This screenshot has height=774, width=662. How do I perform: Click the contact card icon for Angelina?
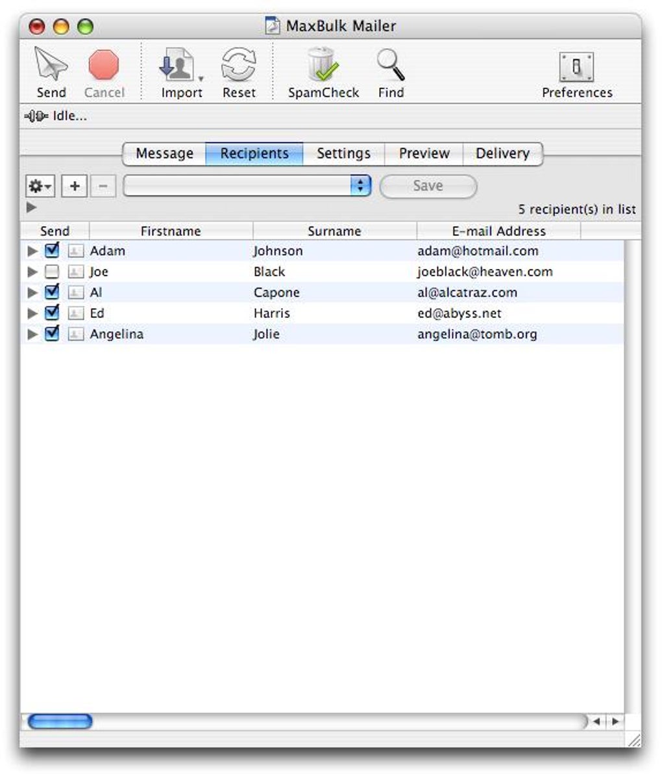click(x=75, y=334)
